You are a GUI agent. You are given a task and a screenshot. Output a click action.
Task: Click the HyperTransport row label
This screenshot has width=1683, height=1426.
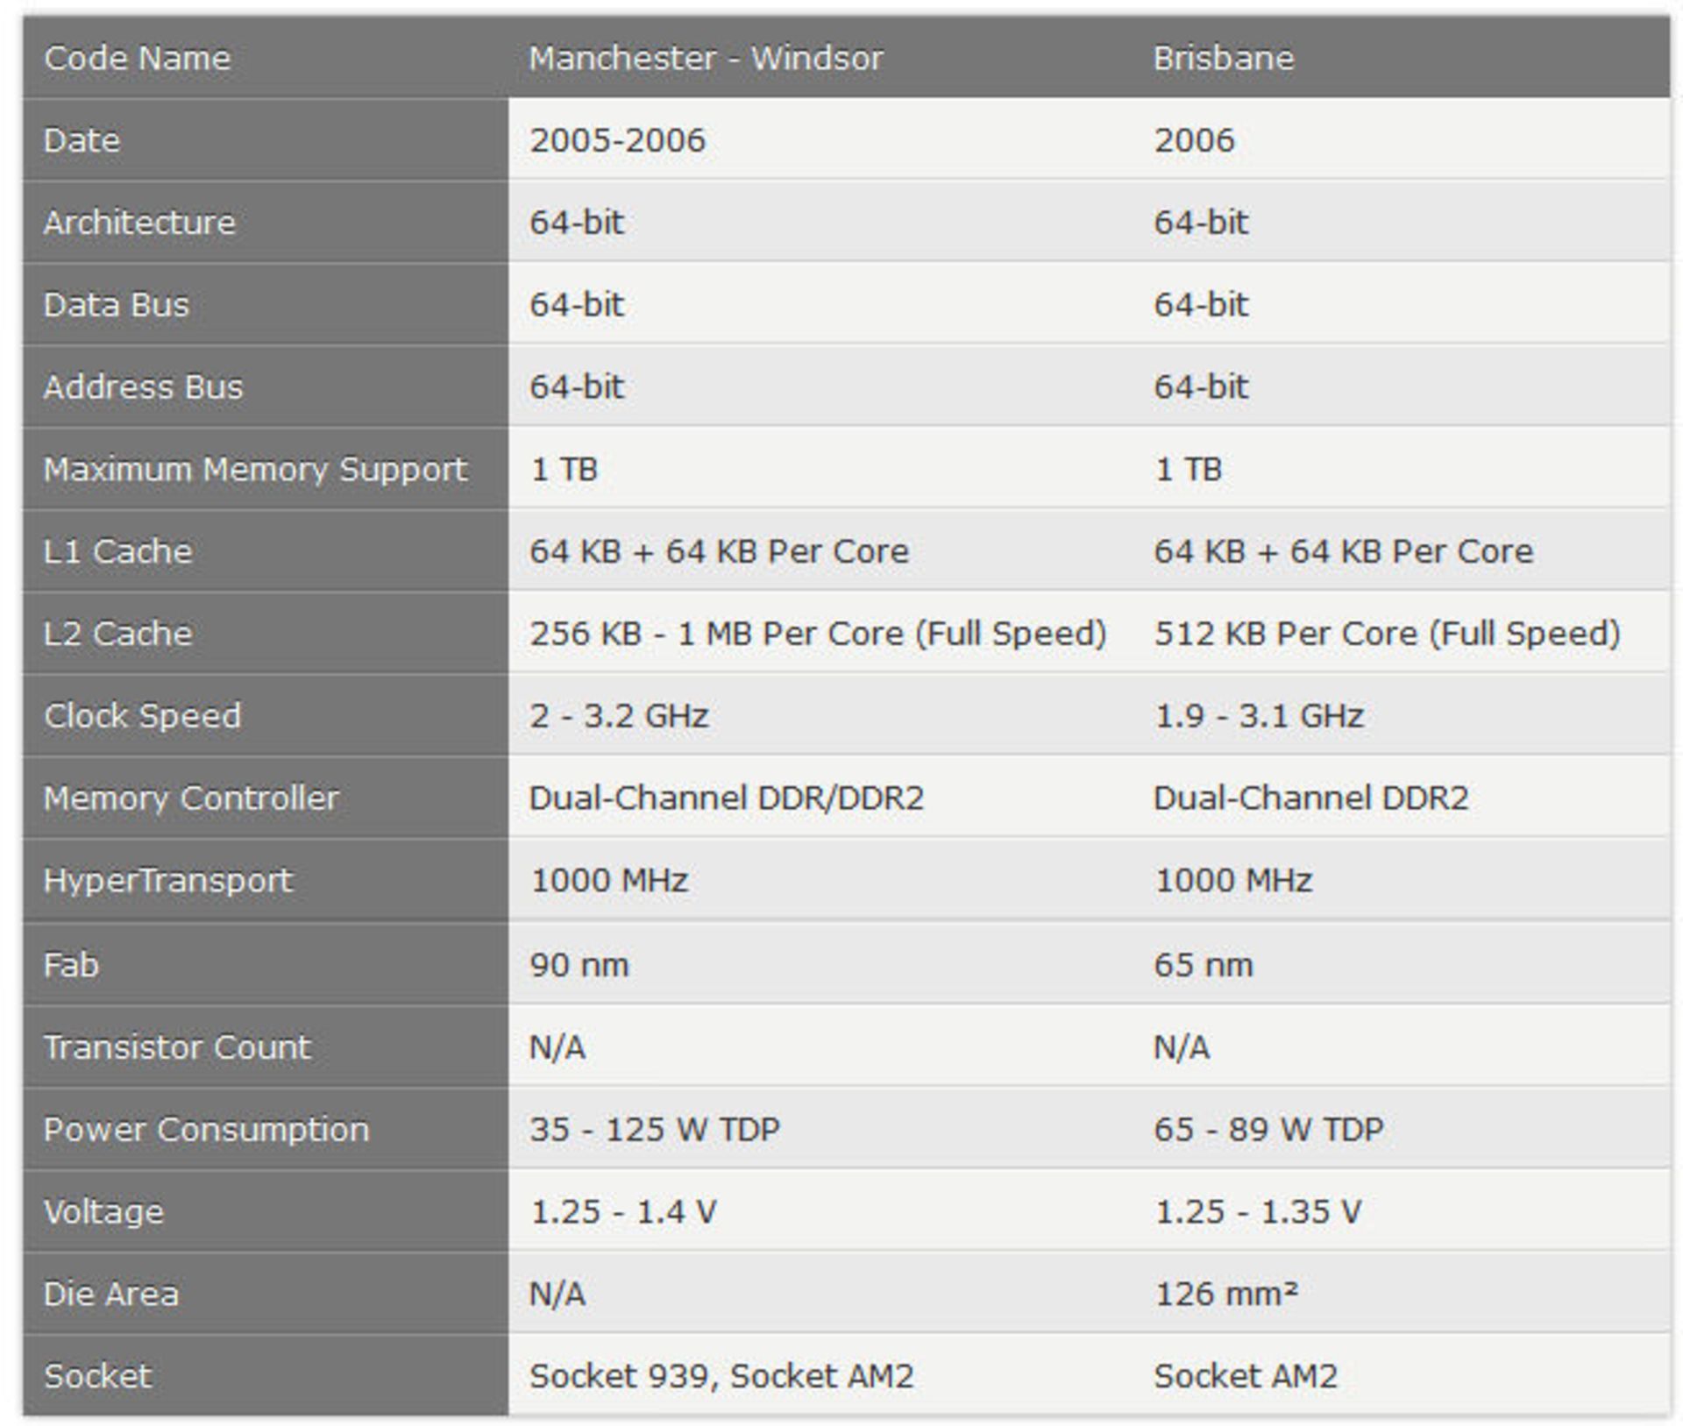[x=168, y=881]
